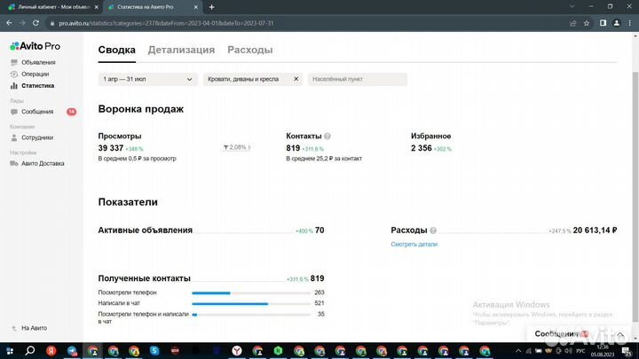Click the browser back arrow
The height and width of the screenshot is (359, 639).
[9, 23]
